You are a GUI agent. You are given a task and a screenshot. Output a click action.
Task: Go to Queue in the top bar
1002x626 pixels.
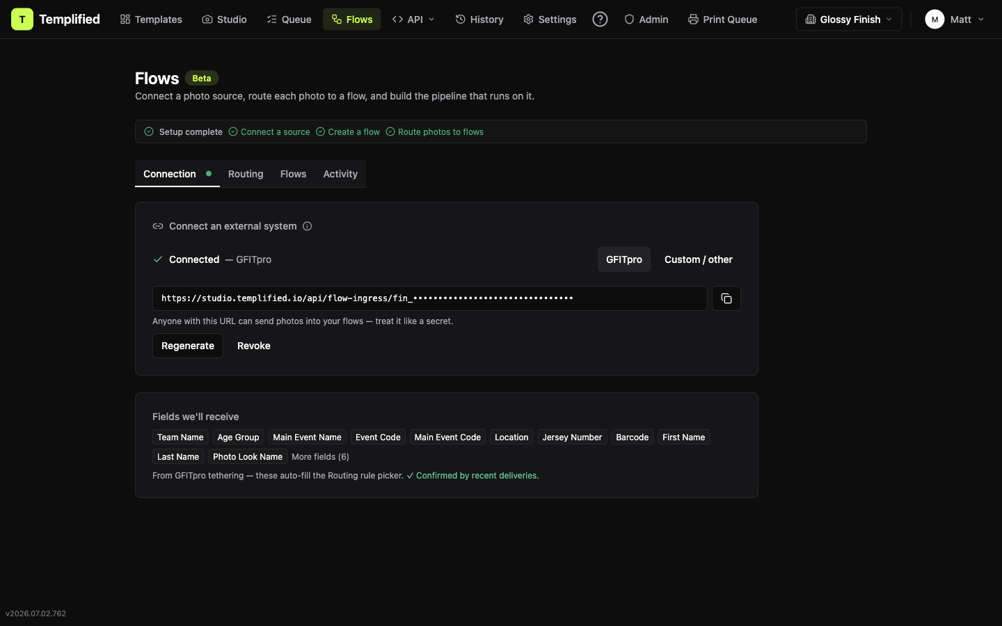[x=289, y=19]
